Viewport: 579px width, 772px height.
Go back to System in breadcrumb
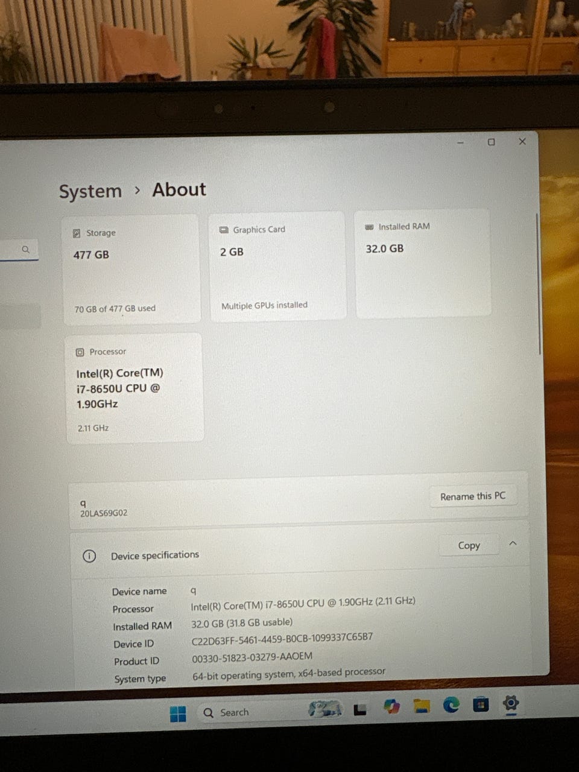[90, 191]
